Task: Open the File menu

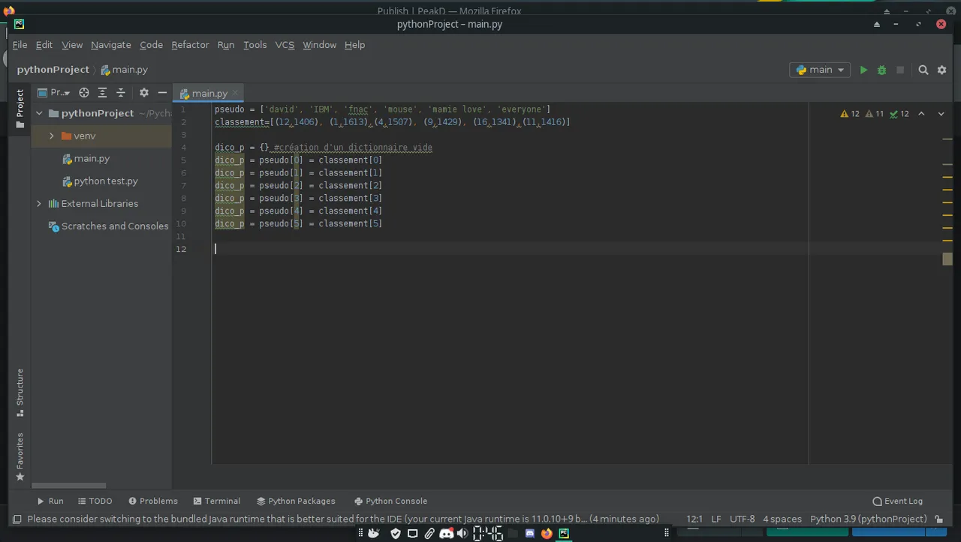Action: point(20,45)
